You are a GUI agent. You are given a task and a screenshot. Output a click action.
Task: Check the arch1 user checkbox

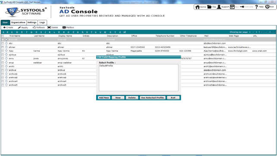click(3, 66)
